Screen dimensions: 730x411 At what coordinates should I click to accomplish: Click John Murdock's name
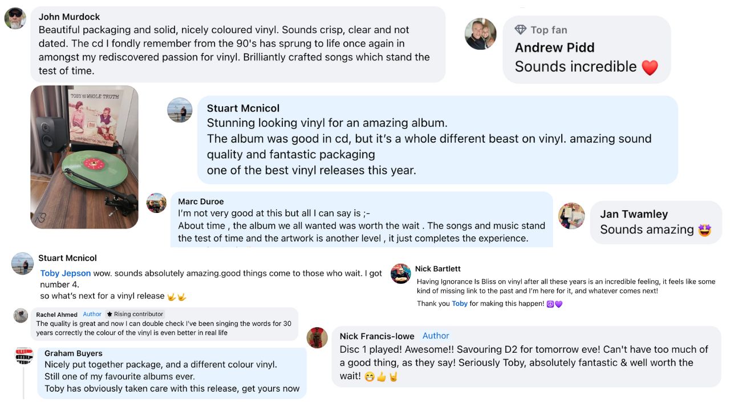pos(69,17)
